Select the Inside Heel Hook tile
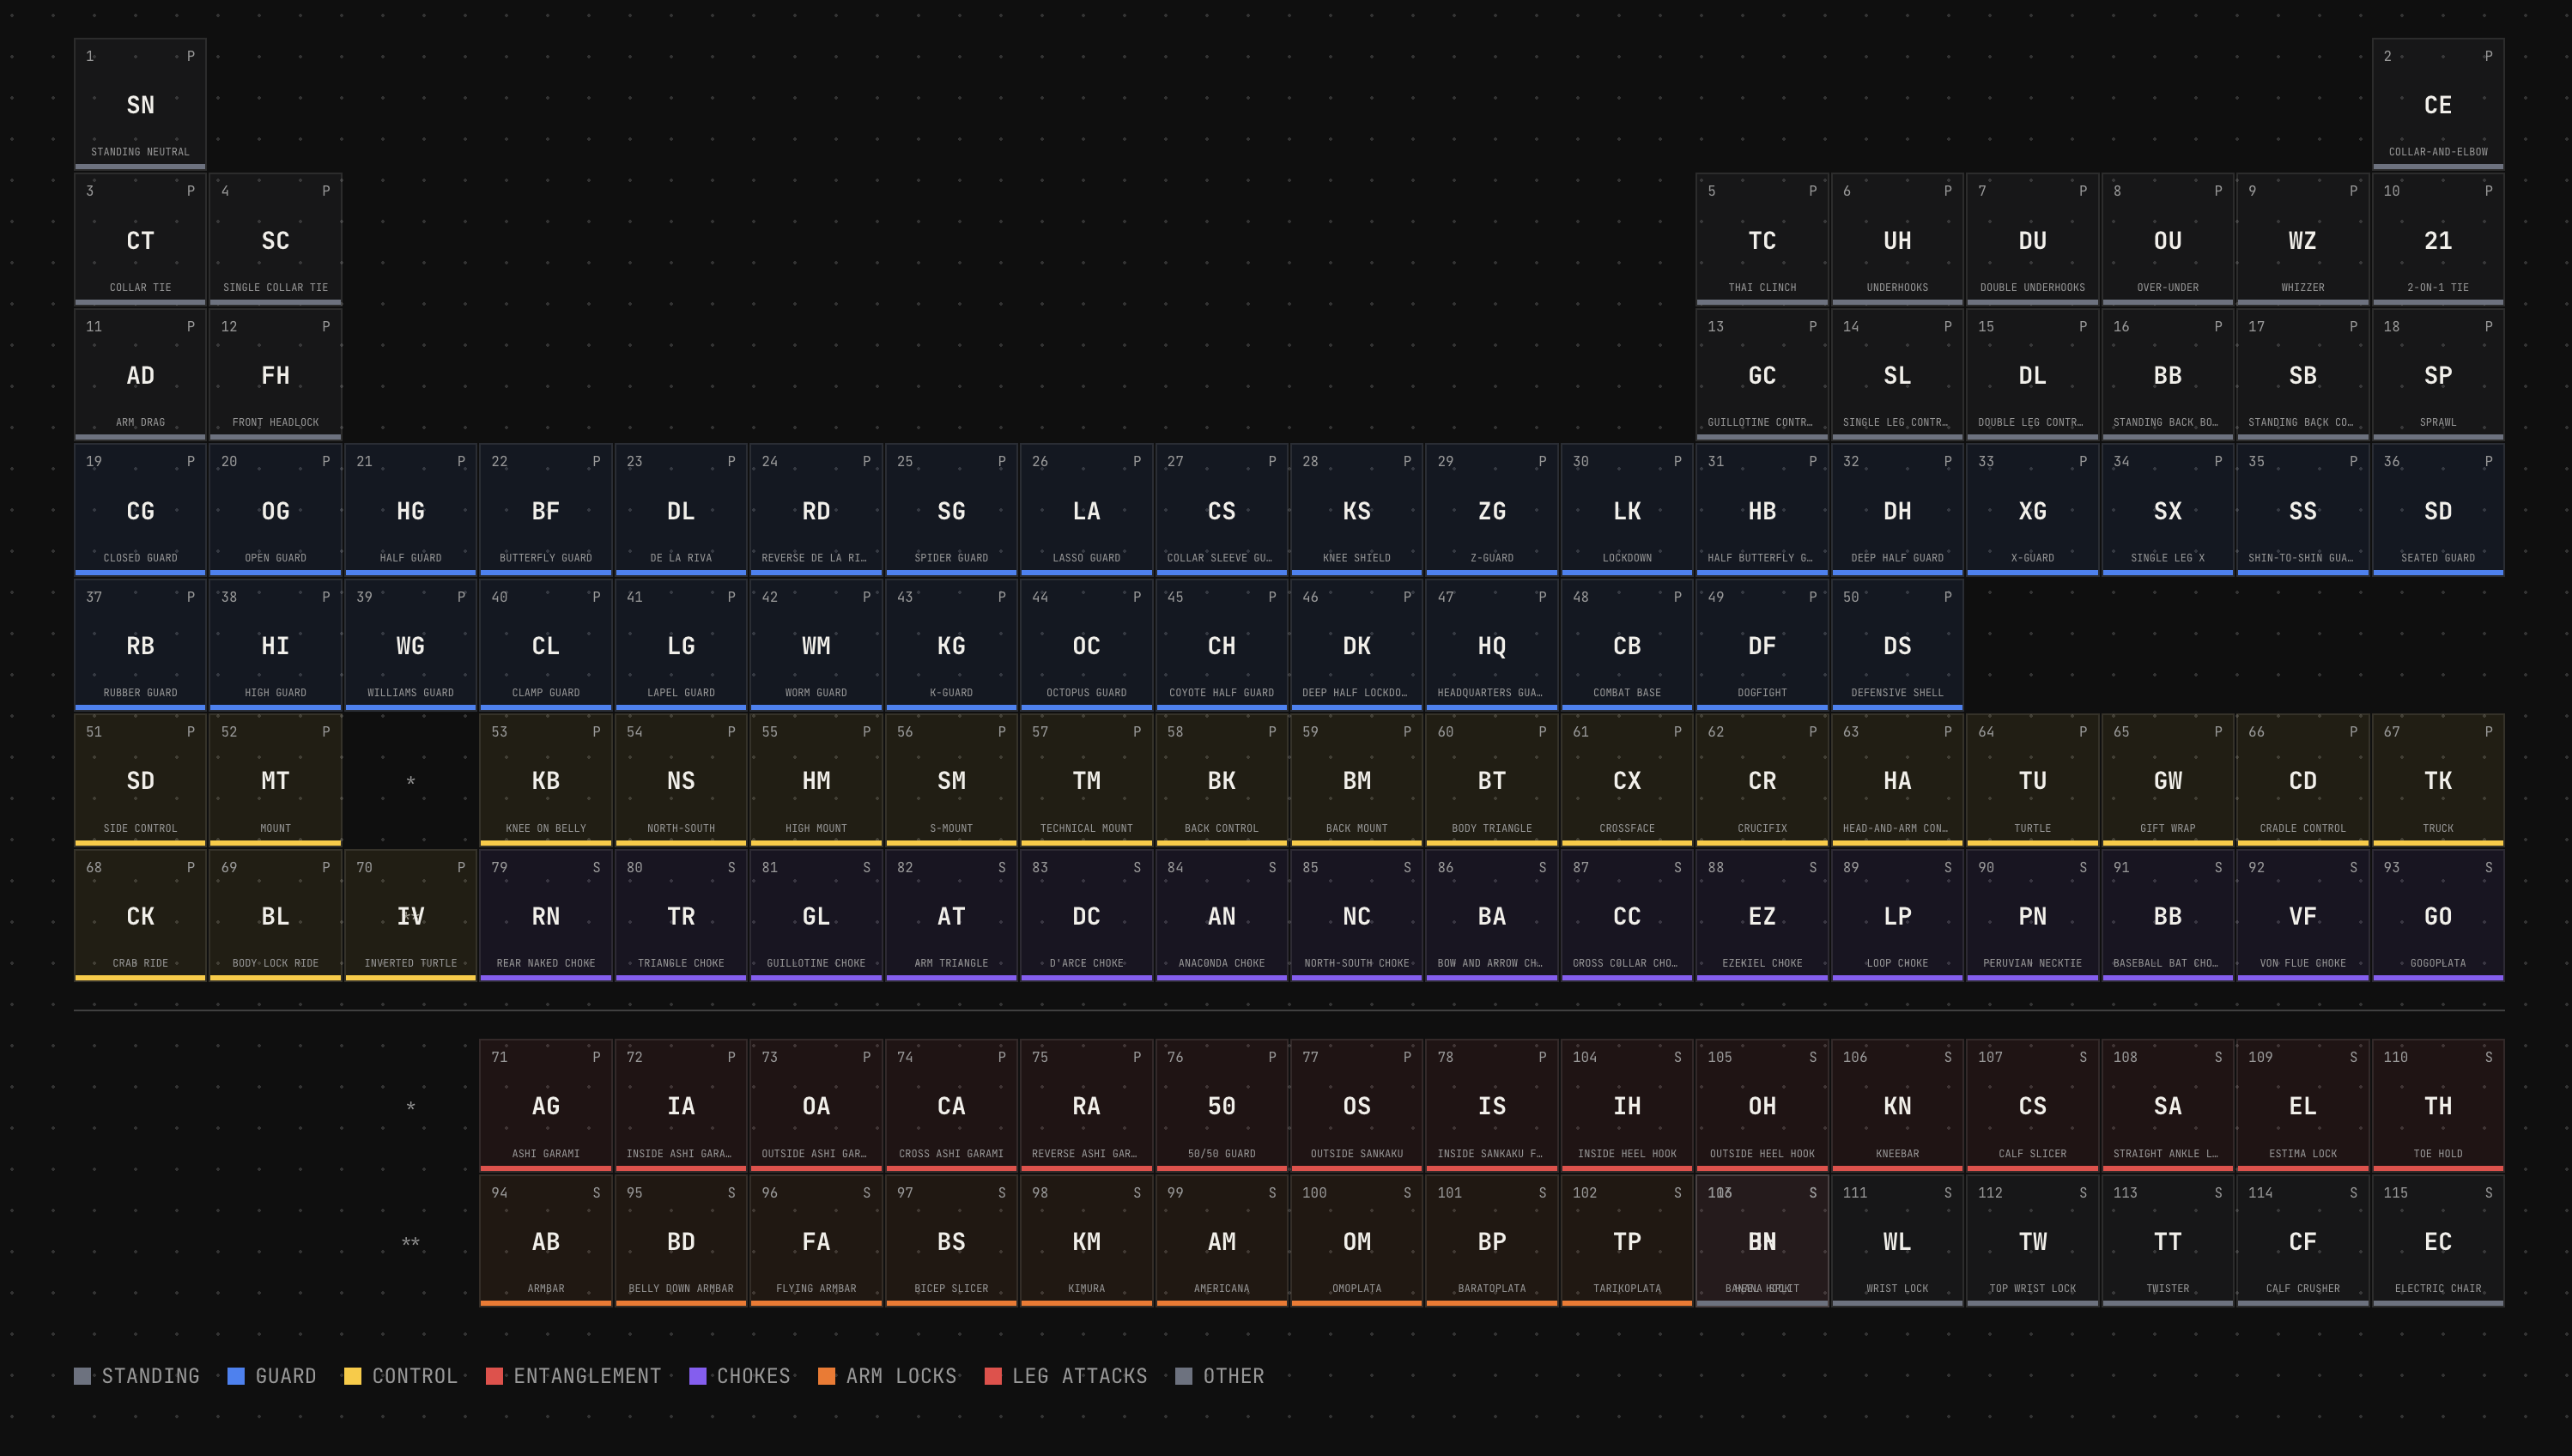The height and width of the screenshot is (1456, 2572). coord(1627,1103)
